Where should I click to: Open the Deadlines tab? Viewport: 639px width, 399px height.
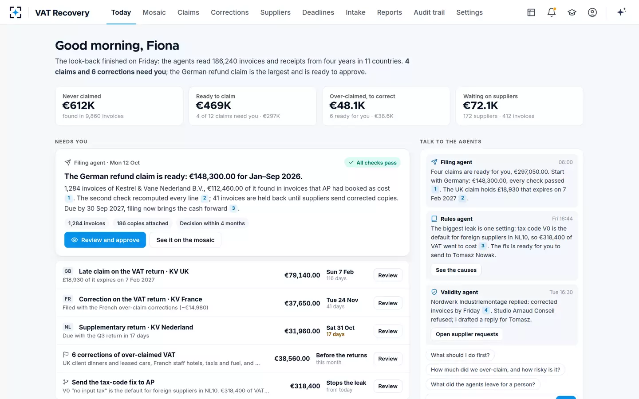click(x=318, y=12)
